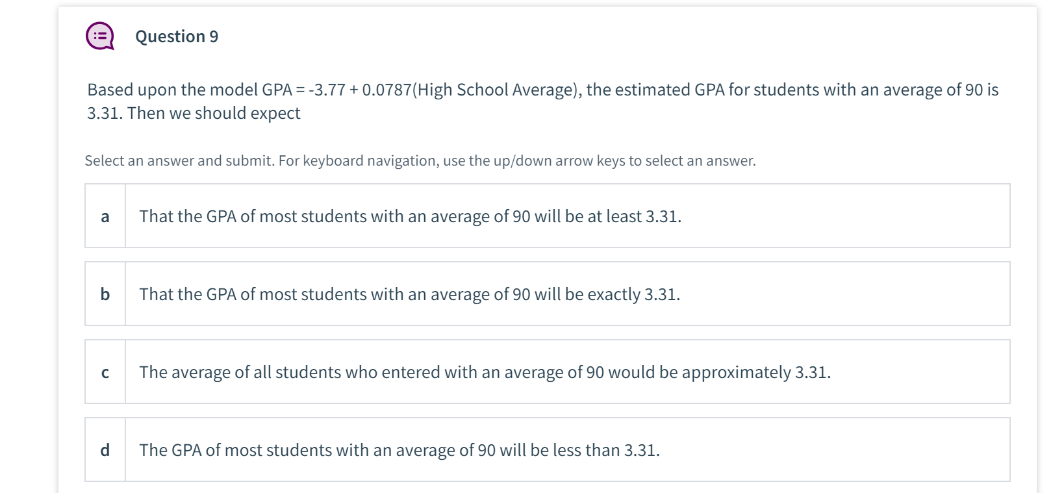Choose the answer about average being approximately 3.31
Viewport: 1064px width, 493px height.
coord(485,372)
